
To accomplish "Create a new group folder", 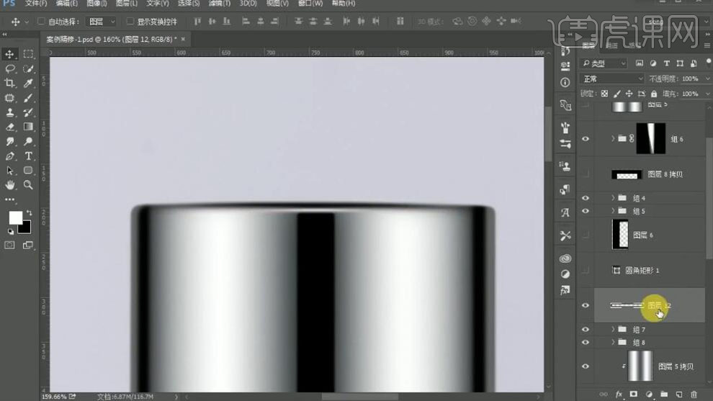I will coord(664,395).
